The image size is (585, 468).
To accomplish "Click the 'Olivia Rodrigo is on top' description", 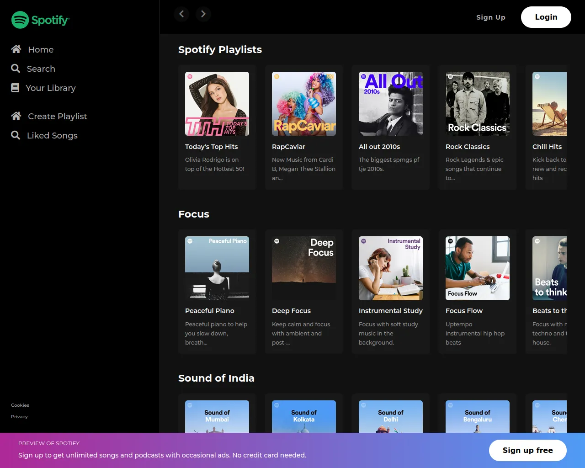I will click(215, 165).
